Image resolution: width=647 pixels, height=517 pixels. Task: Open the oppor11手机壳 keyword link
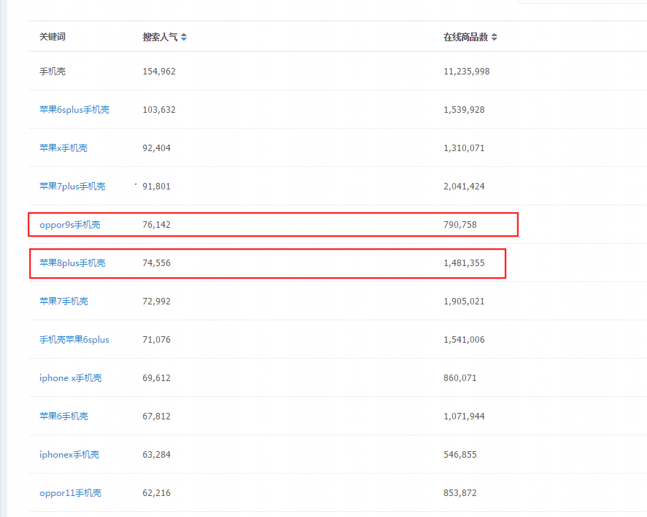(70, 493)
